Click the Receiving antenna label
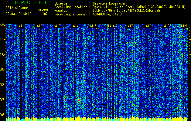The image size is (191, 121). pos(70,14)
